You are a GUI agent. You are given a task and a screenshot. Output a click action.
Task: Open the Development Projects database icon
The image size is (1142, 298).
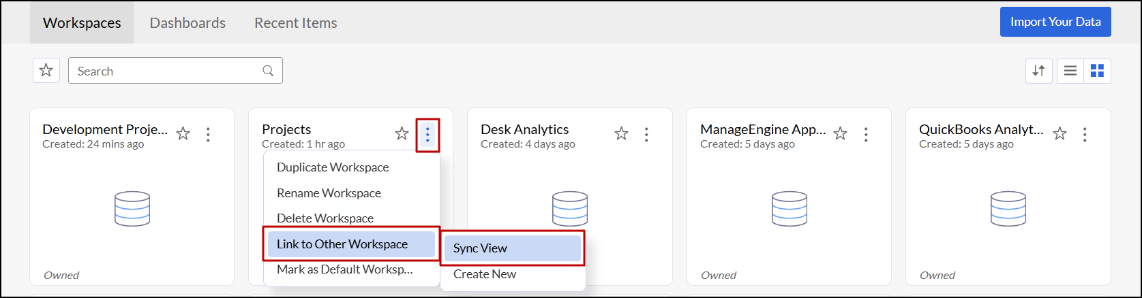coord(132,209)
